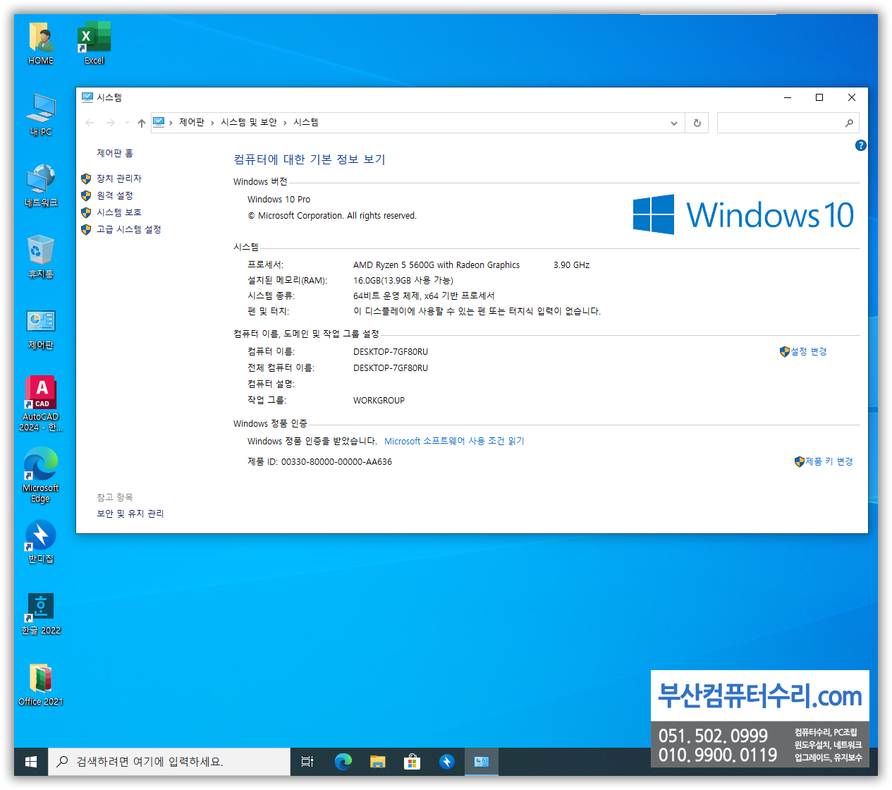Expand the address bar history dropdown
Image resolution: width=892 pixels, height=790 pixels.
pos(674,123)
